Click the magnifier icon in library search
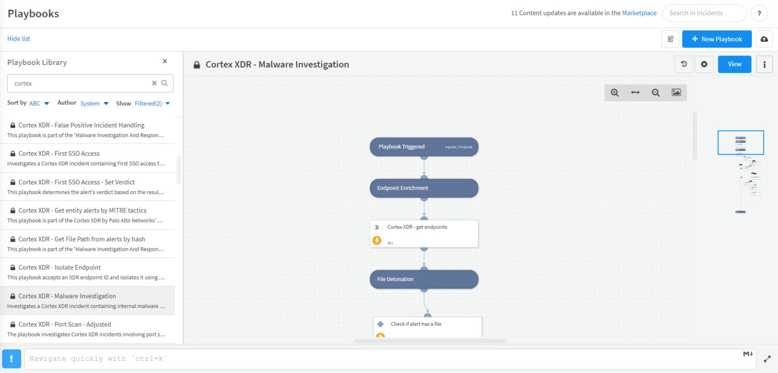This screenshot has height=373, width=778. pos(164,83)
